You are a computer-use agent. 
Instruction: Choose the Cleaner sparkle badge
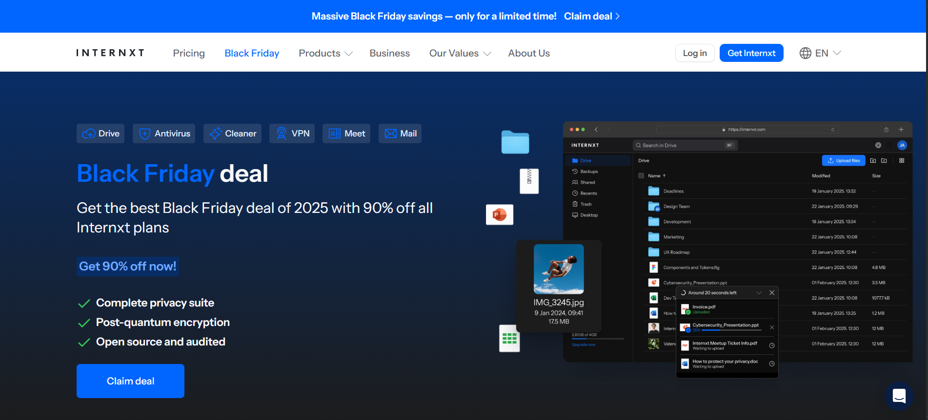232,134
